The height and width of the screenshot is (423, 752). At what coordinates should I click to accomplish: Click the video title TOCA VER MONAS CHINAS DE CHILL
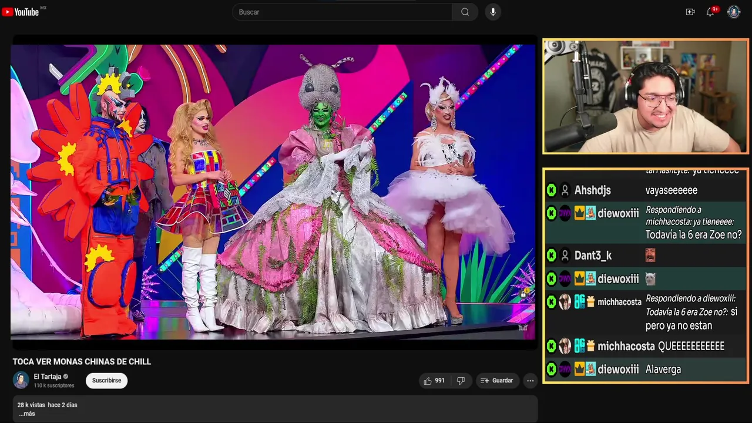pyautogui.click(x=82, y=362)
